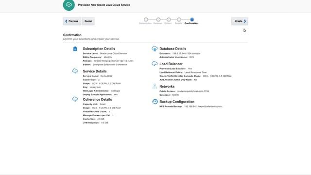Click the 'Service Level: Oracle Java Cloud Service' row

coord(105,53)
